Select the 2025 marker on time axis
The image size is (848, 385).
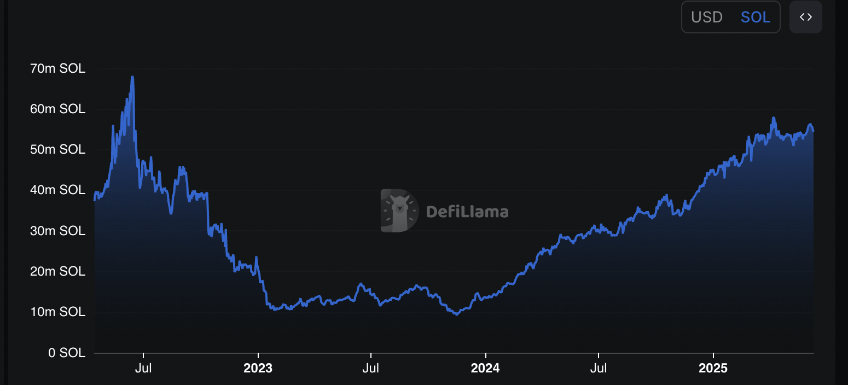pos(713,369)
